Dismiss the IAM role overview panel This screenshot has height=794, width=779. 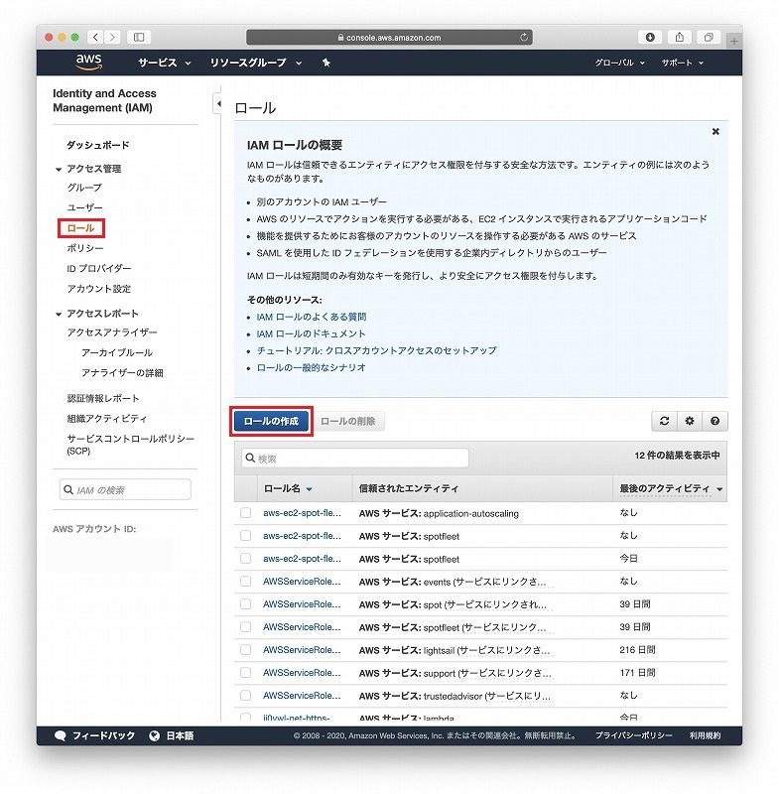(x=715, y=132)
